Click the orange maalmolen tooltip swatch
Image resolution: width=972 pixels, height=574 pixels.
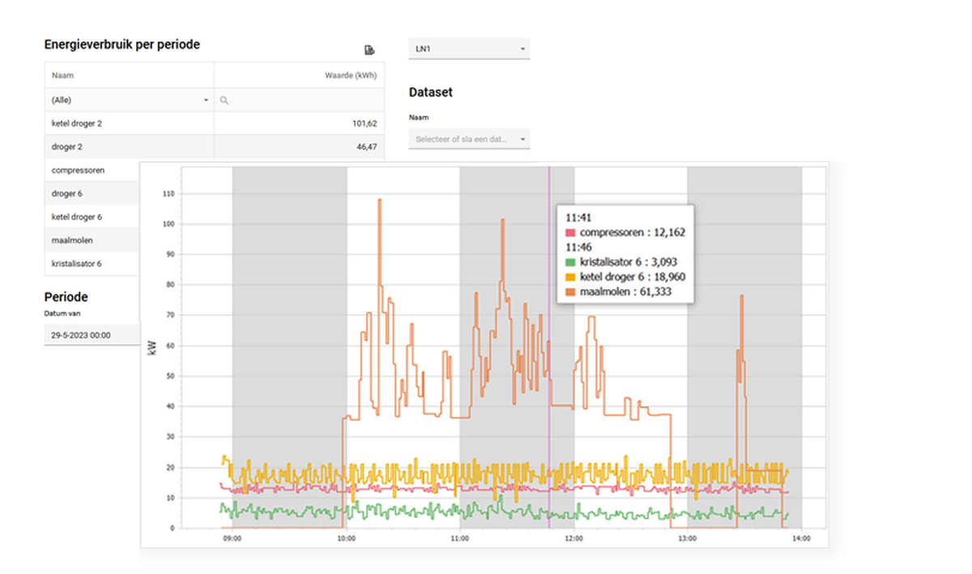(x=570, y=291)
